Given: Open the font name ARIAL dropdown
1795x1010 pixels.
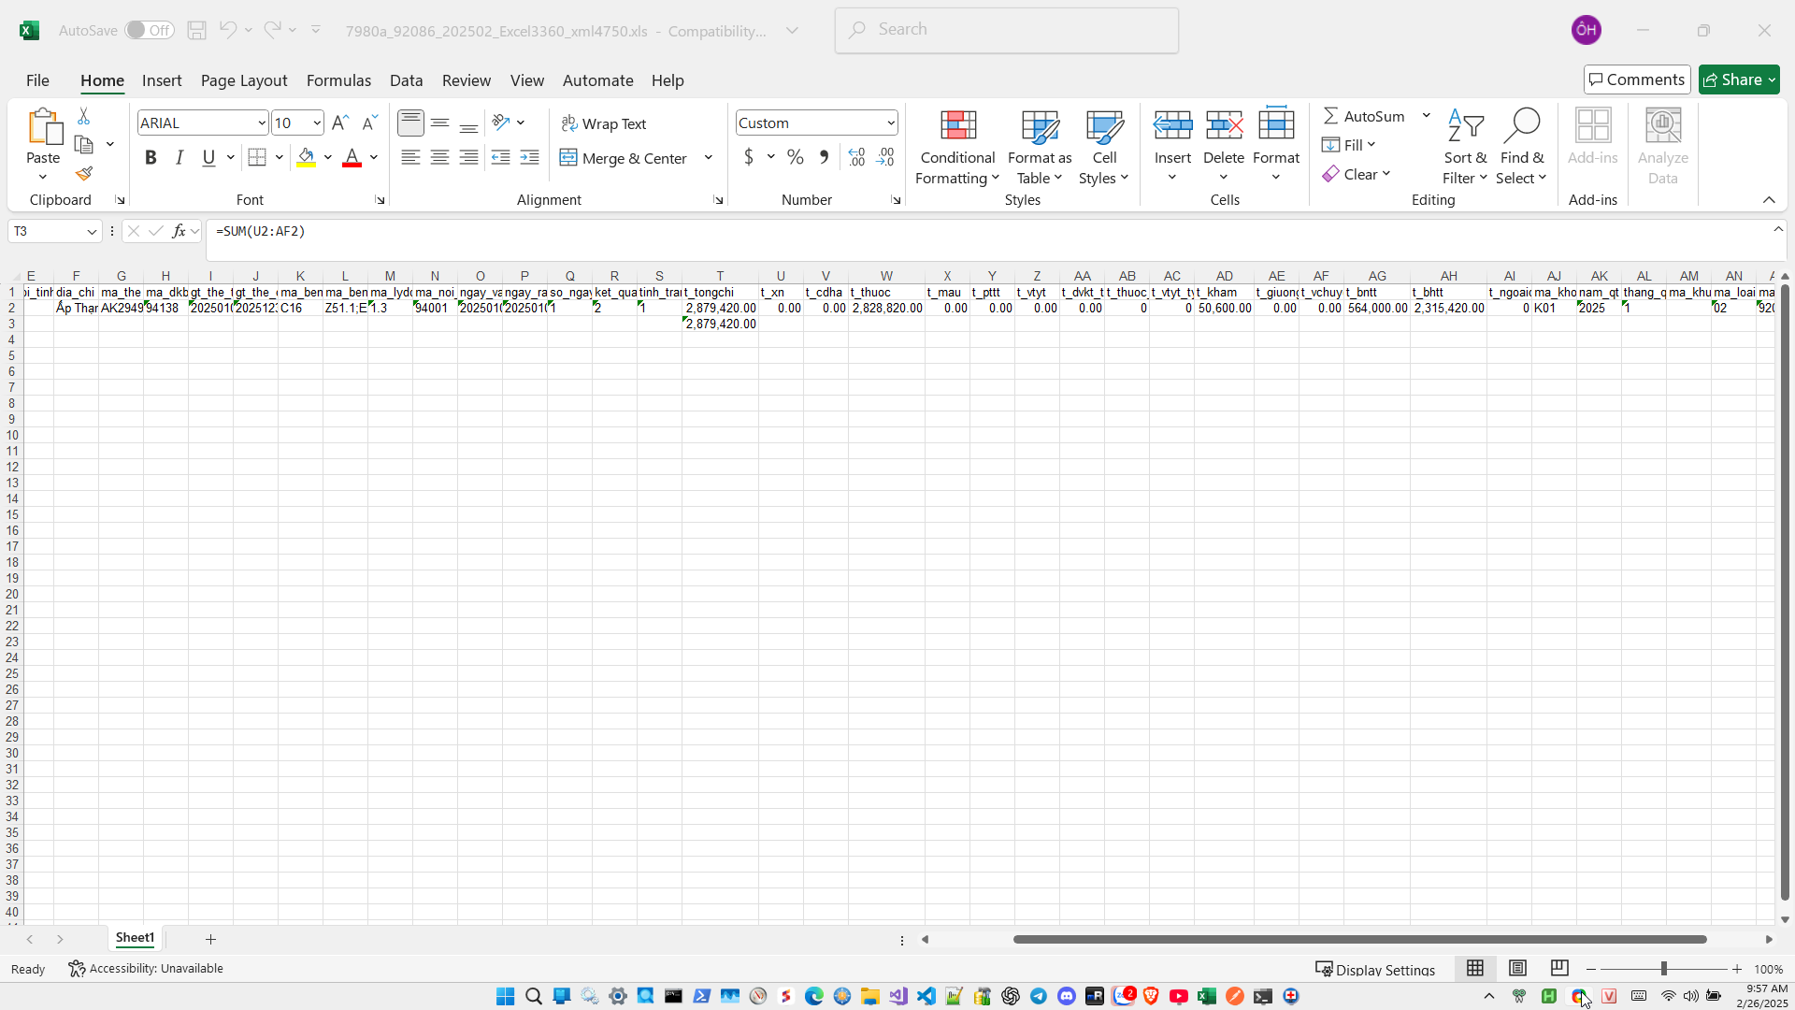Looking at the screenshot, I should click(x=262, y=123).
